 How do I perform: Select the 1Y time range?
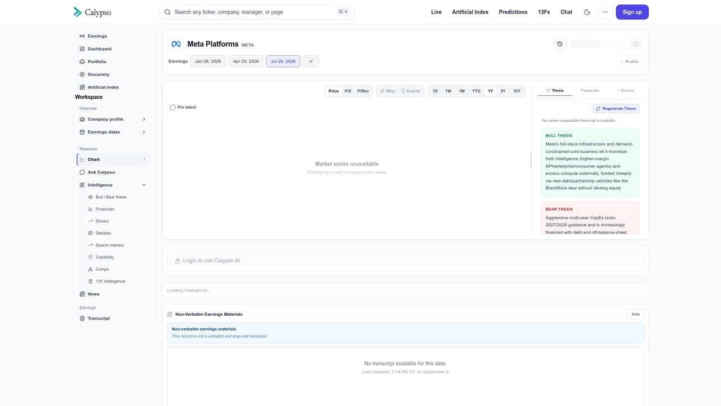491,91
